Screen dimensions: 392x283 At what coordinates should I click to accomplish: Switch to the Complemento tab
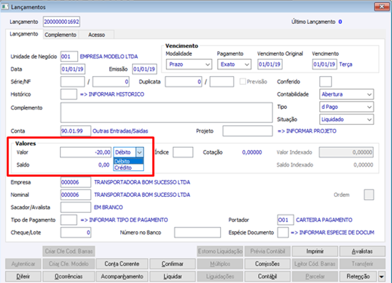click(x=60, y=35)
